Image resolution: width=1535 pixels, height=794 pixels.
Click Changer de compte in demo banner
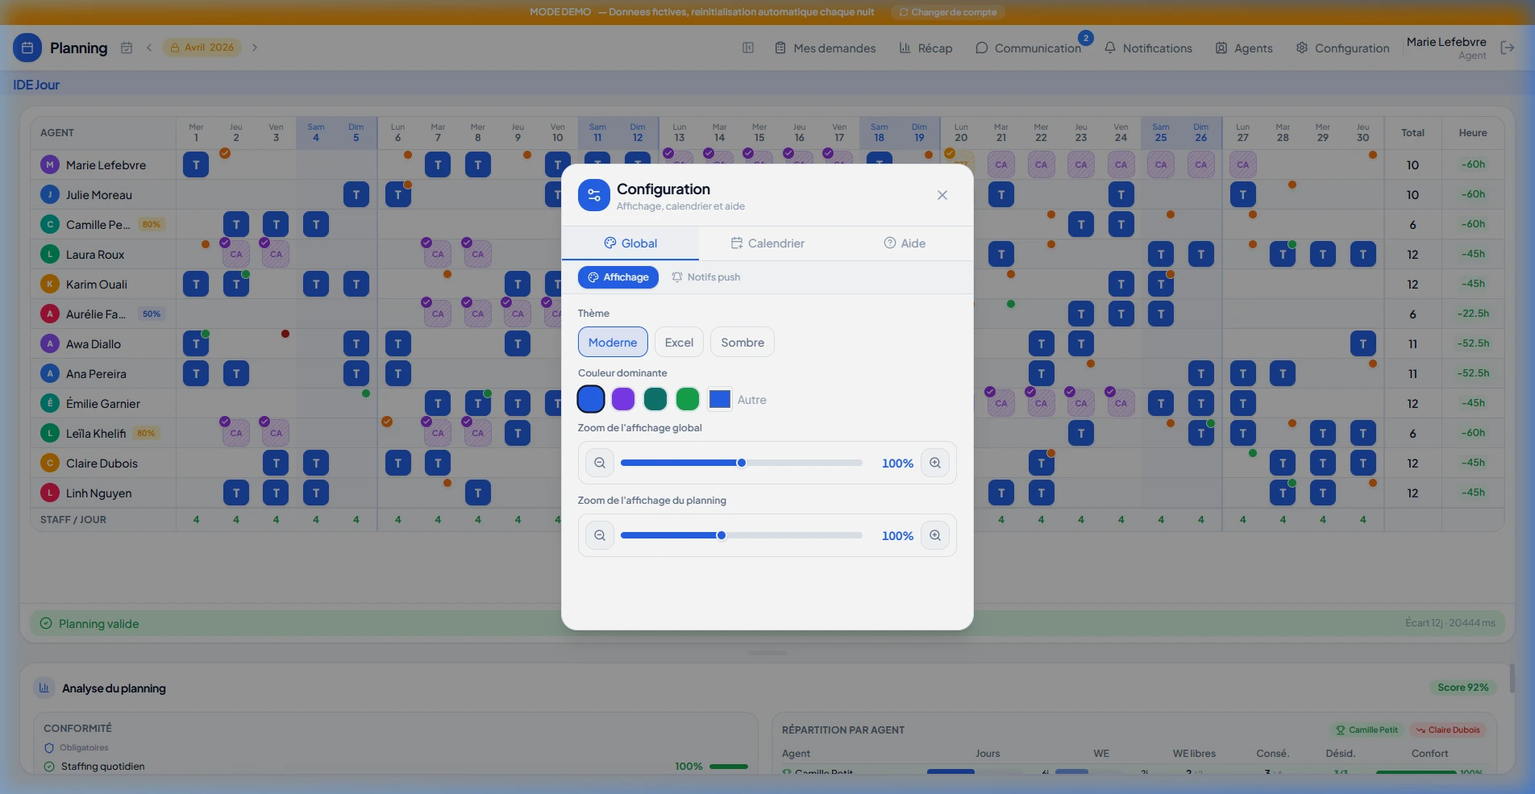pos(948,12)
